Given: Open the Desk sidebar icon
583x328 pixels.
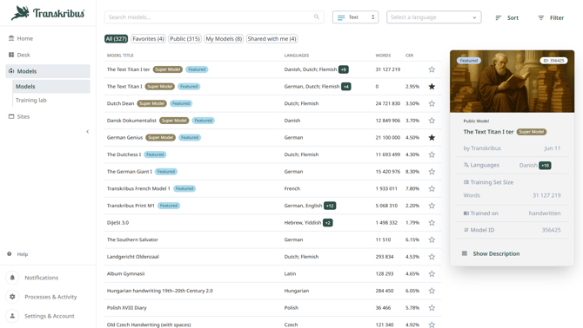Looking at the screenshot, I should coord(11,55).
